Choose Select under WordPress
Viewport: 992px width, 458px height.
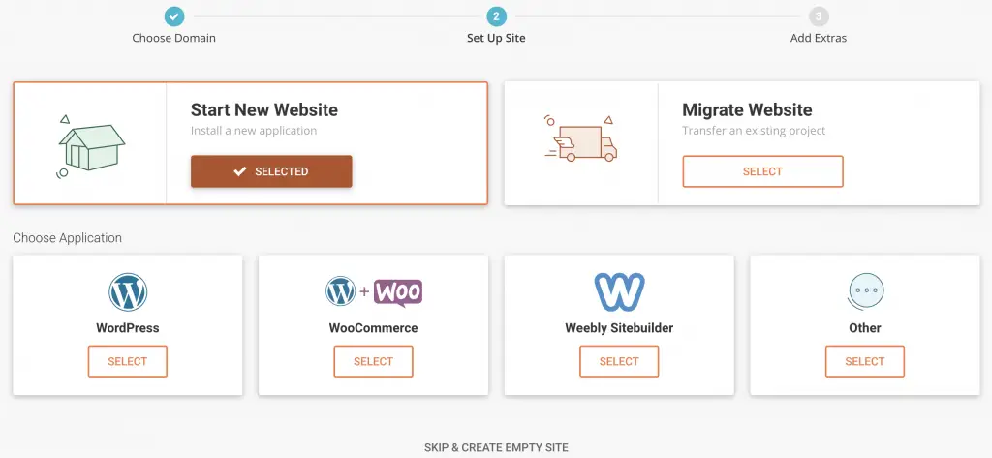coord(127,361)
